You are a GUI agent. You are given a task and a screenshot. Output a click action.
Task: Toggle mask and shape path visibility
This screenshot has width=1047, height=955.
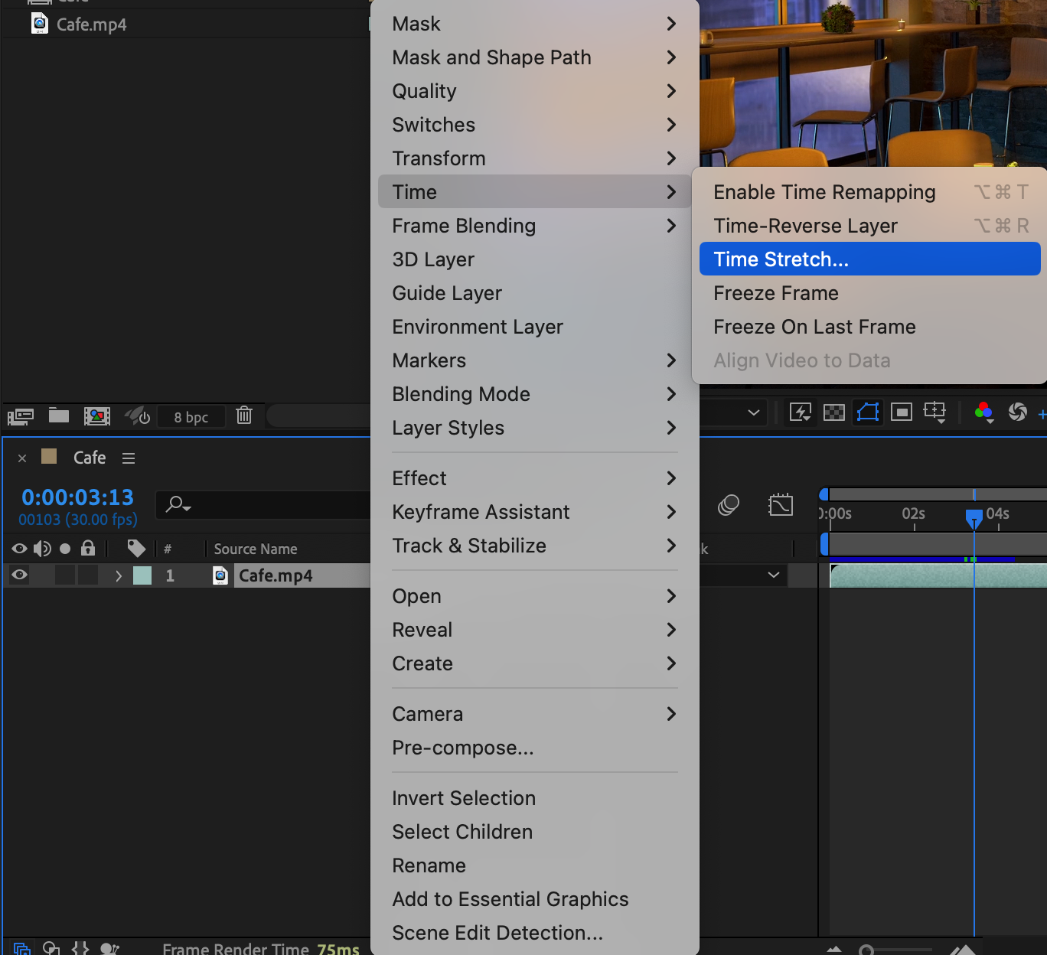click(868, 412)
